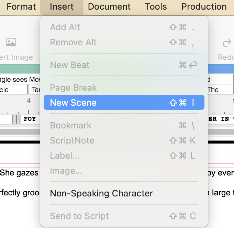
Task: Click the Redo arrow icon
Action: point(227,43)
